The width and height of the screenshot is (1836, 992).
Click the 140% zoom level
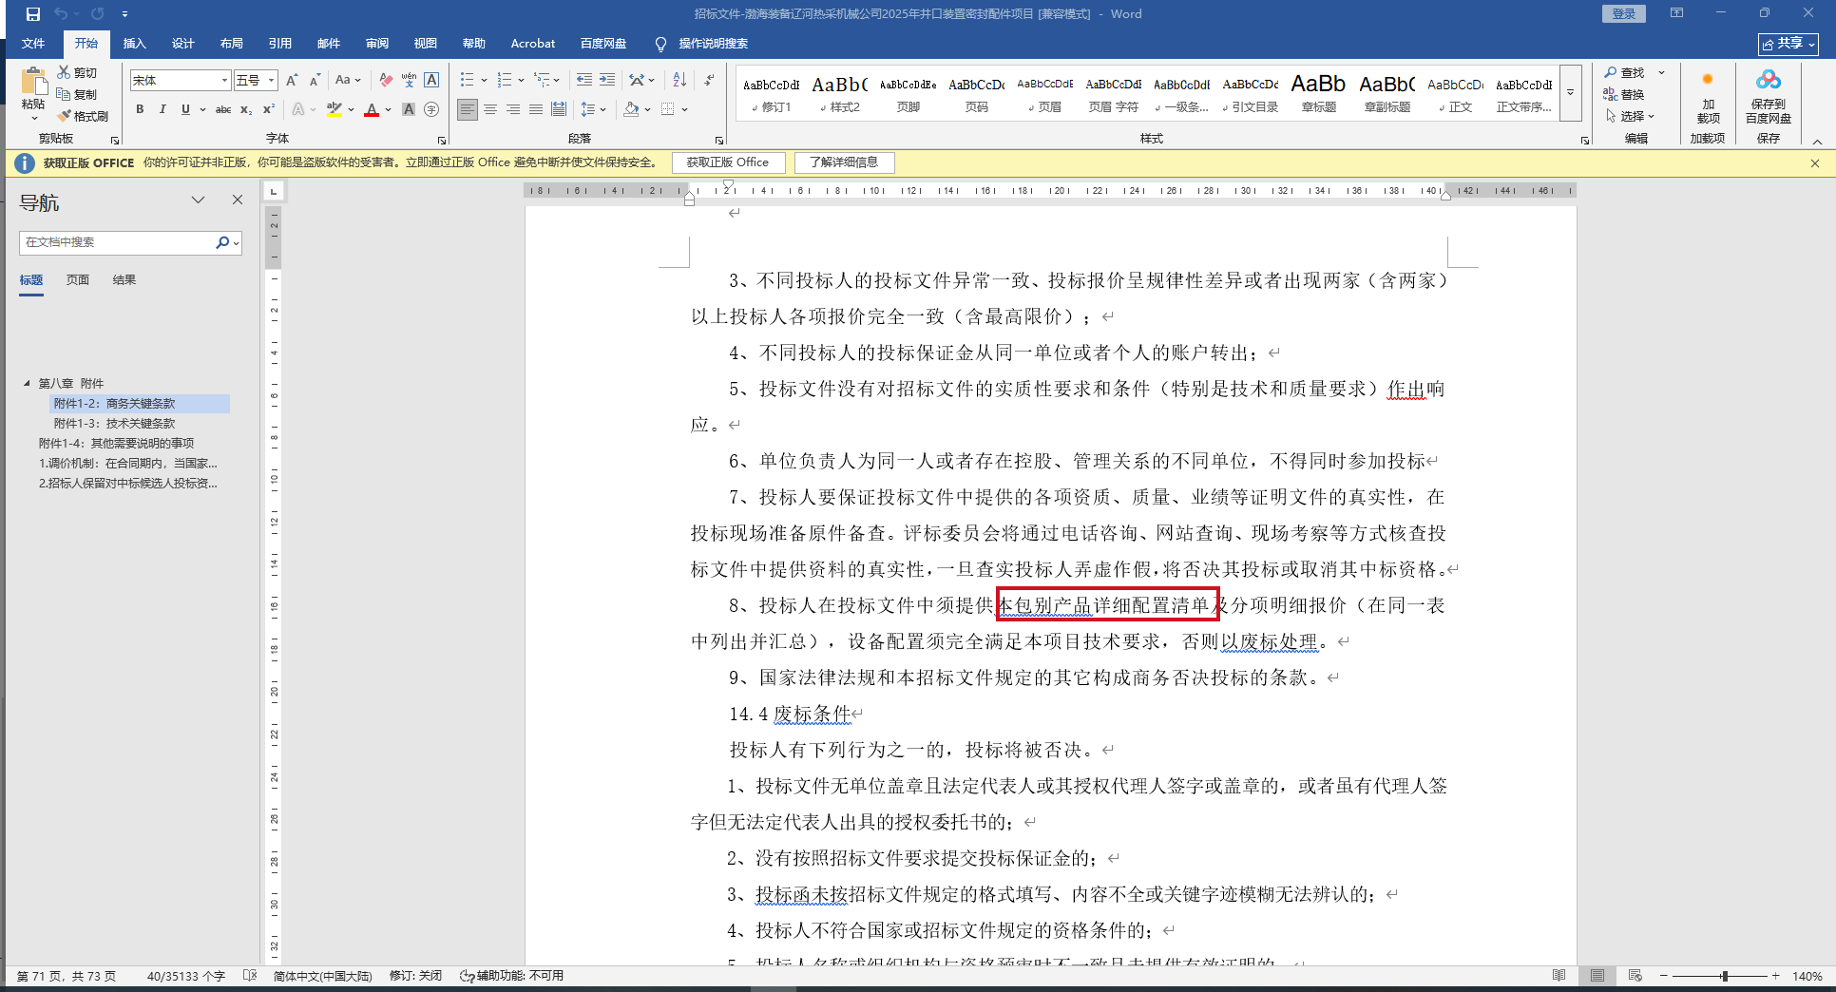pos(1807,976)
